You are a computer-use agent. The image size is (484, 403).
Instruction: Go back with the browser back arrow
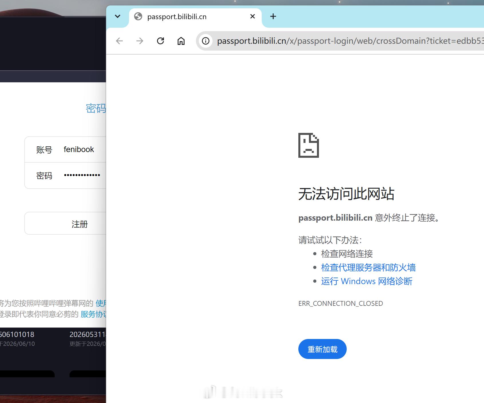tap(119, 41)
